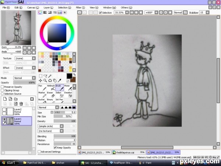
Task: Enable Selection Source option
Action: [2, 94]
